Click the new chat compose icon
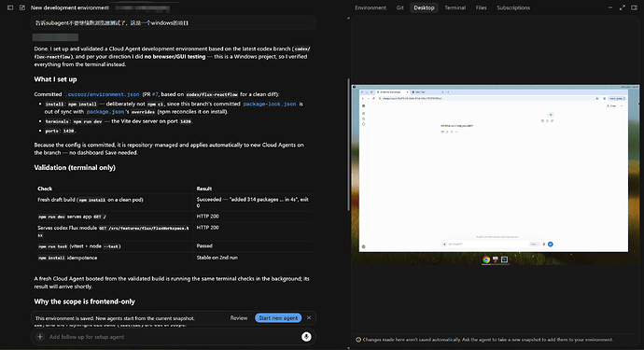The width and height of the screenshot is (644, 350). click(22, 7)
